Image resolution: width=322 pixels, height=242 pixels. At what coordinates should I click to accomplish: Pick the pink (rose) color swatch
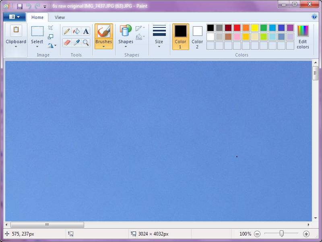pyautogui.click(x=237, y=37)
